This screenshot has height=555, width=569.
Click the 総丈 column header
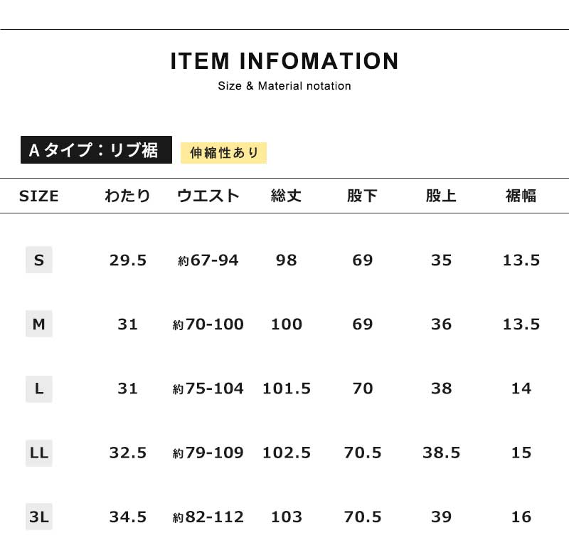[x=287, y=196]
